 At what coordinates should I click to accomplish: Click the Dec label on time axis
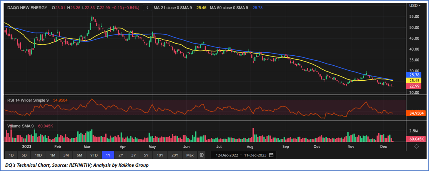(x=383, y=146)
